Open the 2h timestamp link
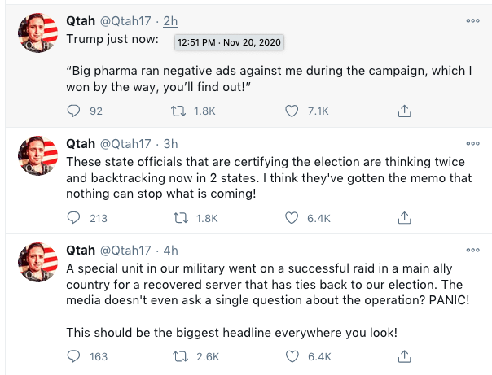 (x=171, y=20)
